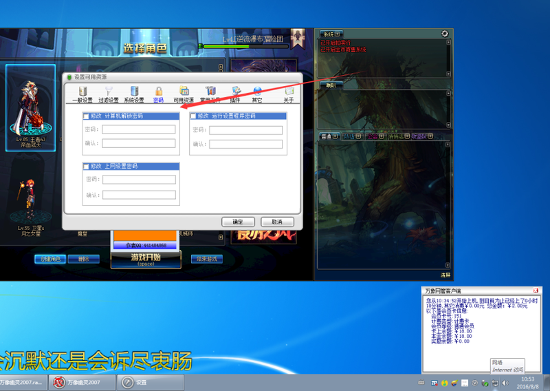Enable 修改 计算机解锁密码 checkbox

click(87, 116)
